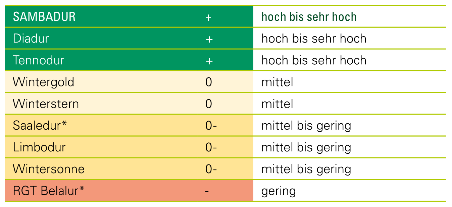
Task: Select the Saaledur* row label
Action: pos(40,126)
